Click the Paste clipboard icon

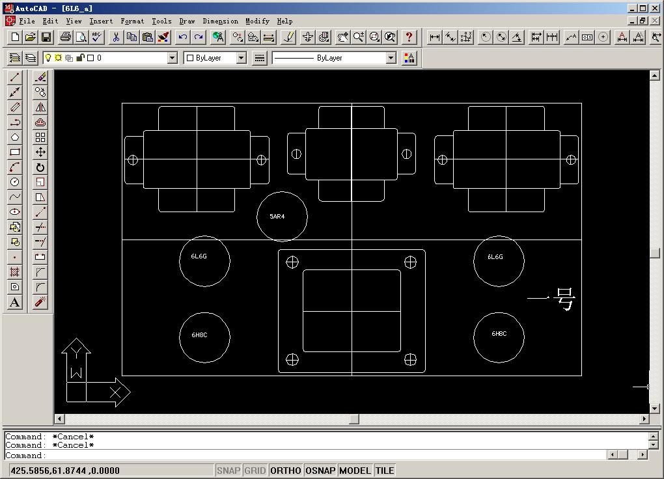147,37
